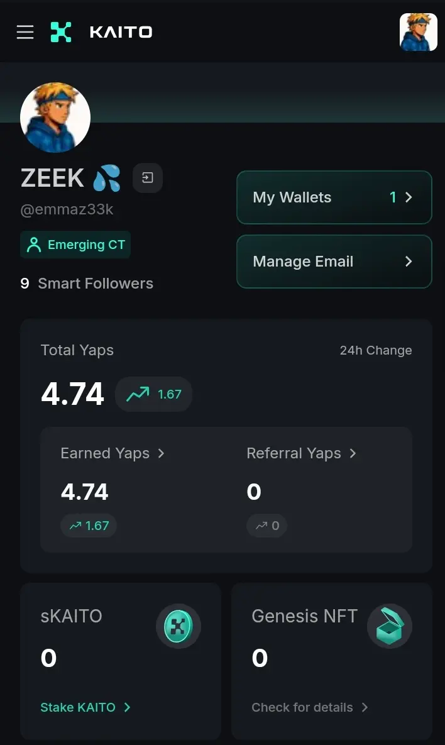Image resolution: width=445 pixels, height=745 pixels.
Task: Click the Earned Yaps 1.67 trend badge
Action: tap(89, 526)
